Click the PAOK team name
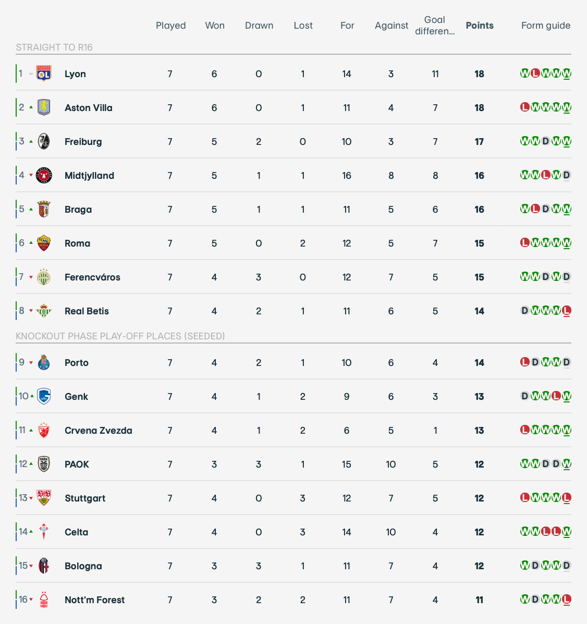Image resolution: width=587 pixels, height=624 pixels. pyautogui.click(x=77, y=464)
